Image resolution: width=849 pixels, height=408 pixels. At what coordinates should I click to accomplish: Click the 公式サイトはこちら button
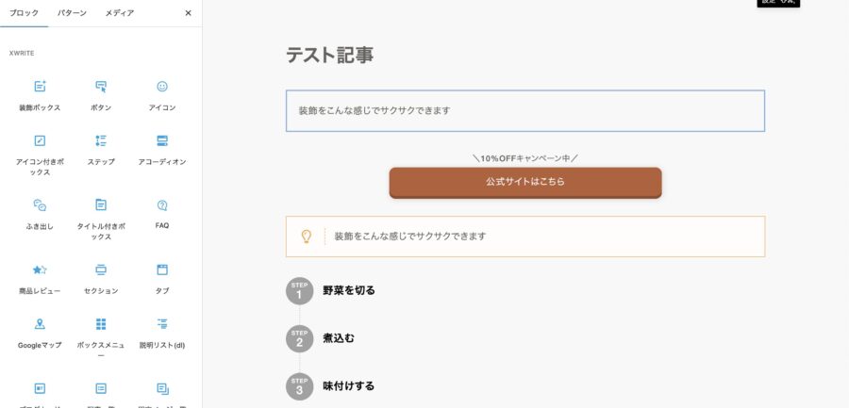click(525, 183)
